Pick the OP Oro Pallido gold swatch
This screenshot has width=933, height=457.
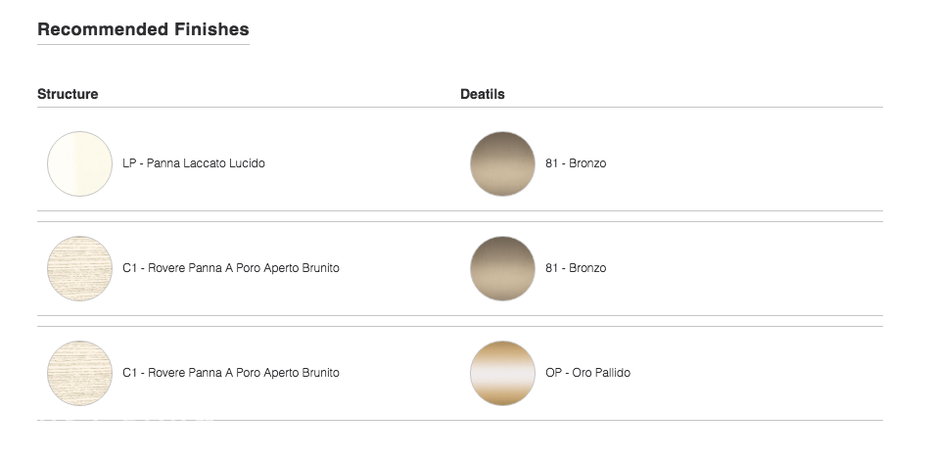tap(503, 373)
